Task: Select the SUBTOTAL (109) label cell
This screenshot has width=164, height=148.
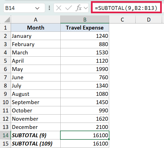Action: click(x=36, y=144)
